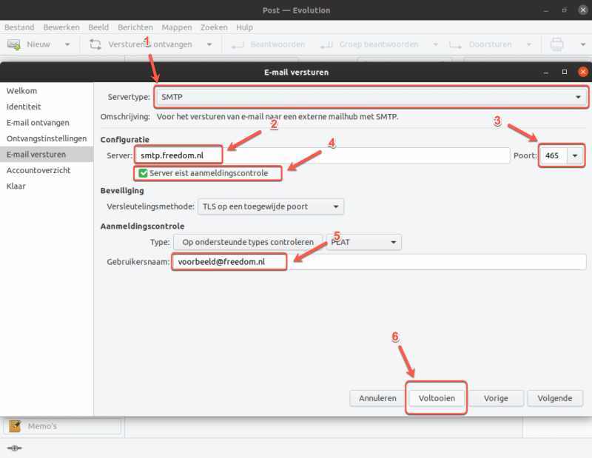Click the Beantwoorden reply arrow icon
The width and height of the screenshot is (592, 458).
[x=238, y=45]
